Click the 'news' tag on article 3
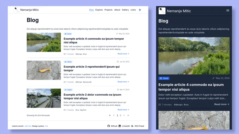 (x=68, y=62)
